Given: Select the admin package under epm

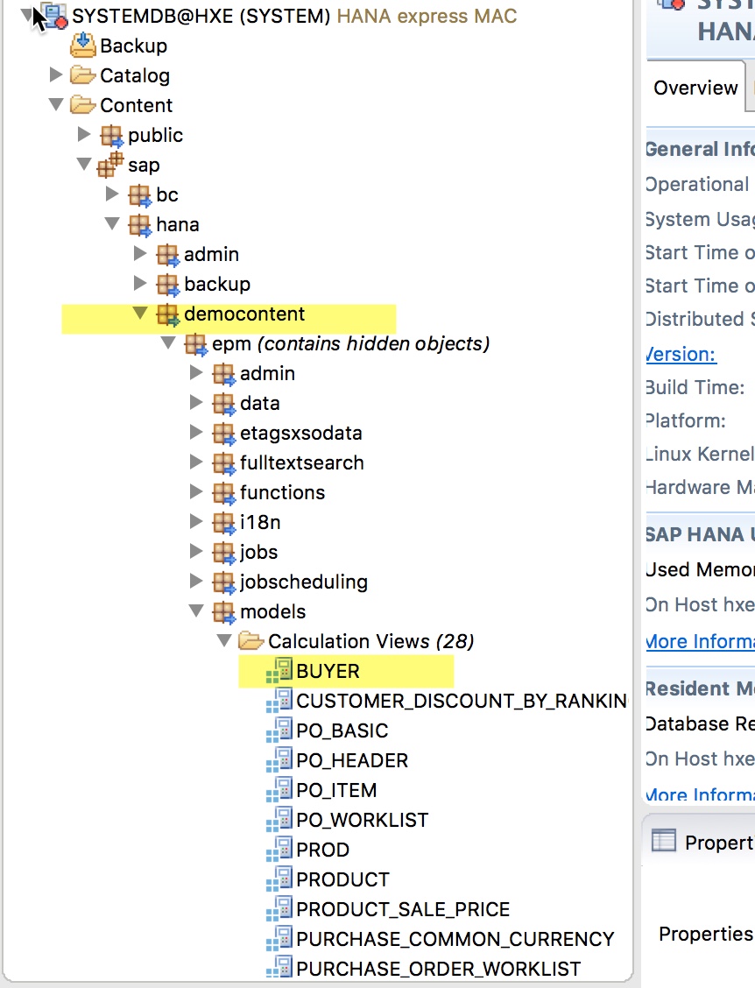Looking at the screenshot, I should pyautogui.click(x=267, y=374).
